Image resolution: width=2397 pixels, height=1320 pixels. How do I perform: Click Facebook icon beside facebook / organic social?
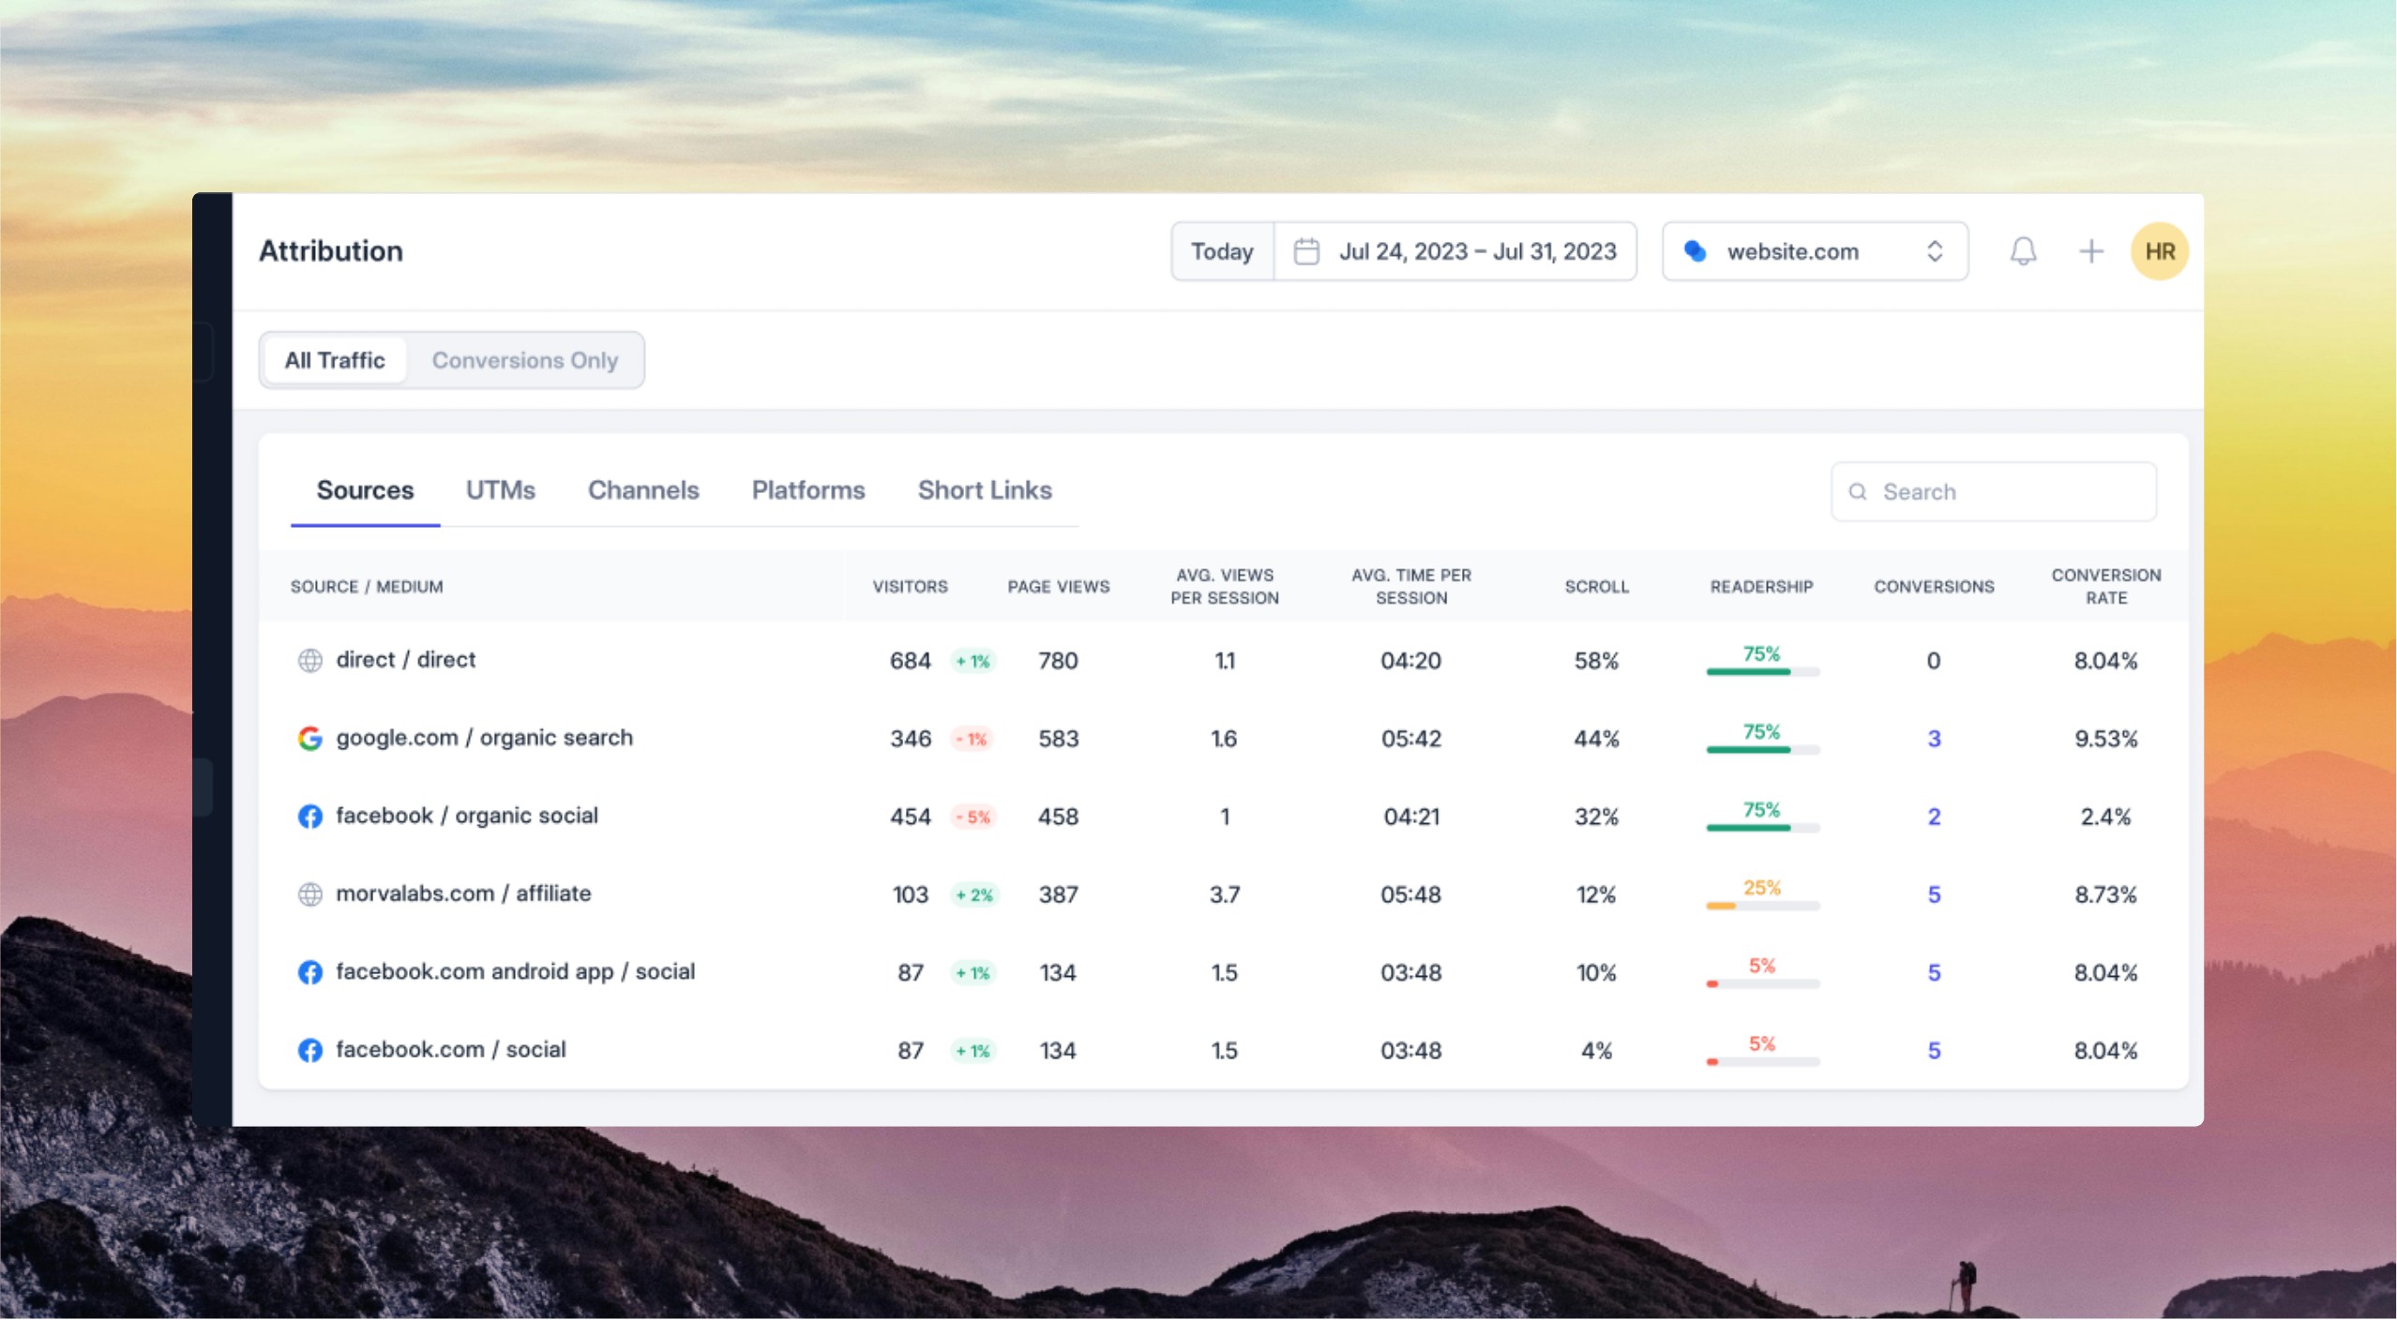(x=309, y=817)
